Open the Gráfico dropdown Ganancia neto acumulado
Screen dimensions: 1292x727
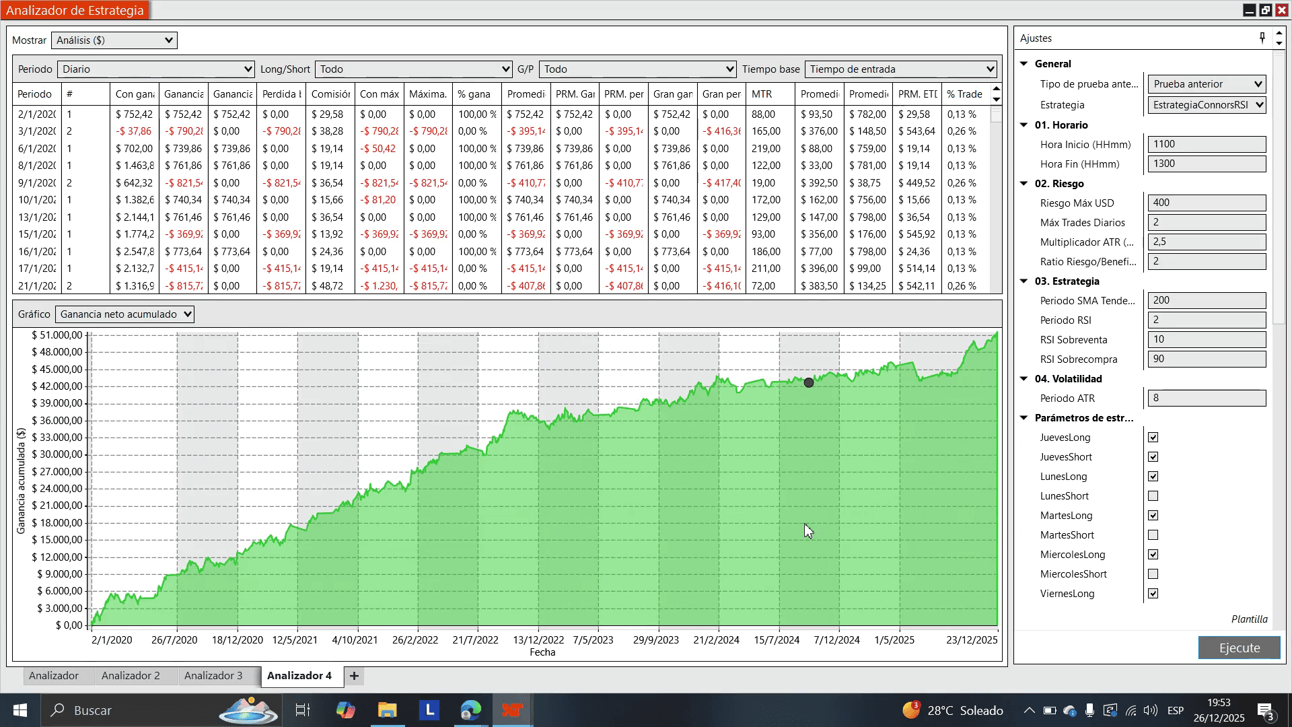tap(124, 314)
